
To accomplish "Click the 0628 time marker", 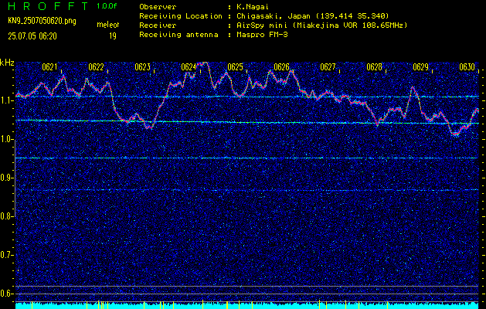I will pos(374,67).
